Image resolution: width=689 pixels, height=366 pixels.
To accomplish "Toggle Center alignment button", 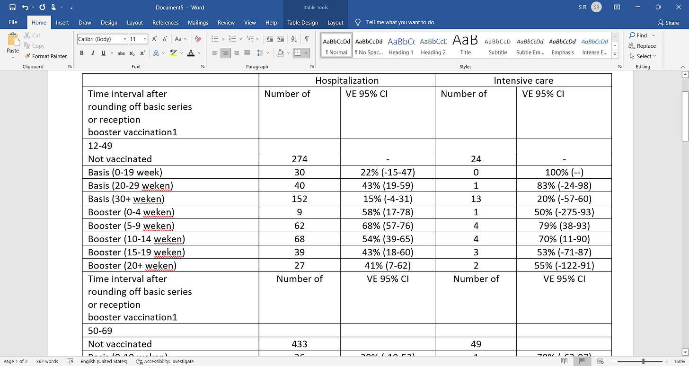I will (226, 53).
